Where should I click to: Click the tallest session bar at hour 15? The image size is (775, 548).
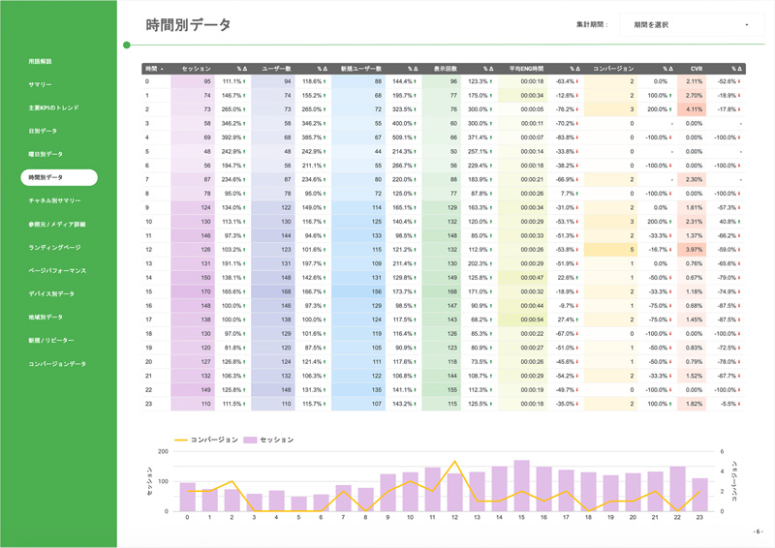click(521, 486)
